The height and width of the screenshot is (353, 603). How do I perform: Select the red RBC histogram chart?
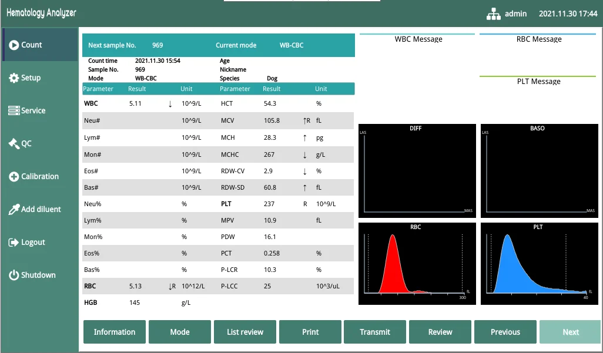[417, 263]
